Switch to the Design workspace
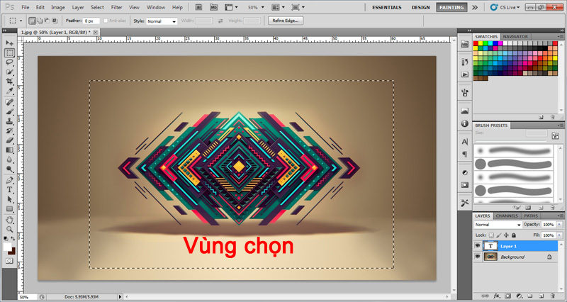 [x=420, y=7]
